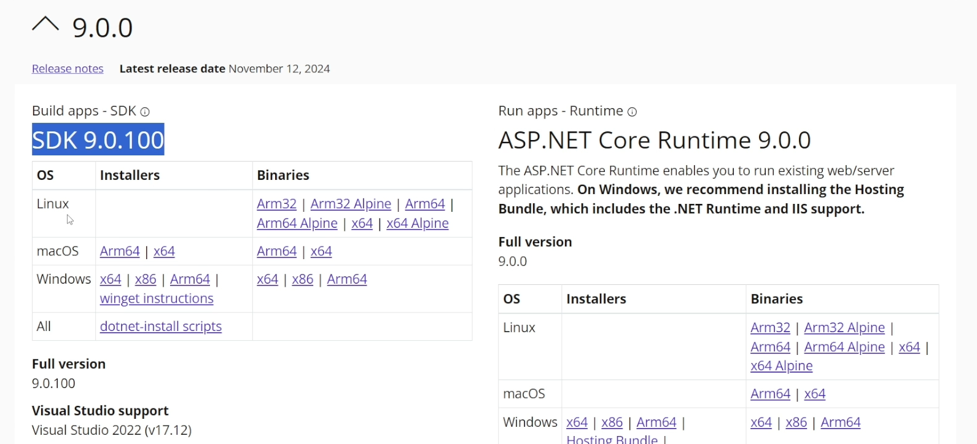Viewport: 977px width, 444px height.
Task: Download SDK Windows x86 installer
Action: coord(146,279)
